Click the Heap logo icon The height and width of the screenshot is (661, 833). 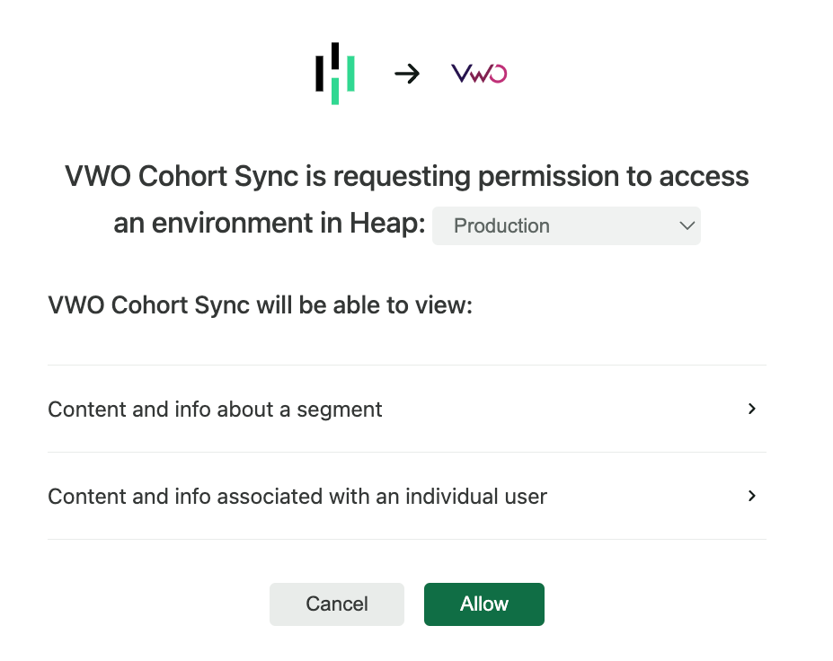pos(334,74)
